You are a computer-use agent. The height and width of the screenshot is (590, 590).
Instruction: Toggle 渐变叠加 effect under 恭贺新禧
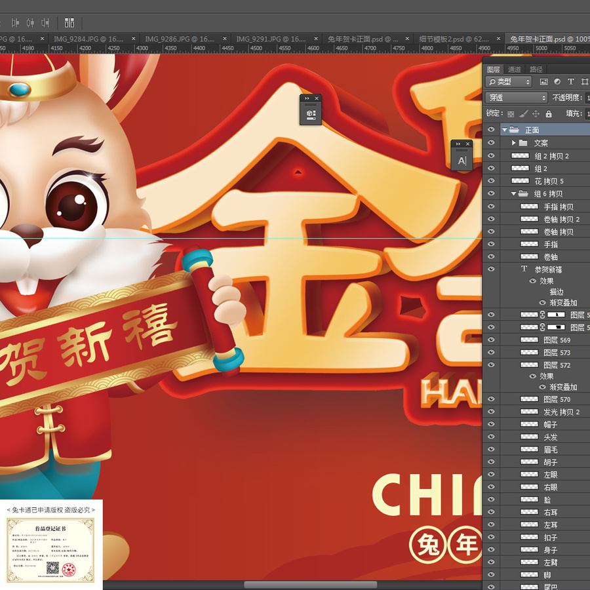click(542, 302)
